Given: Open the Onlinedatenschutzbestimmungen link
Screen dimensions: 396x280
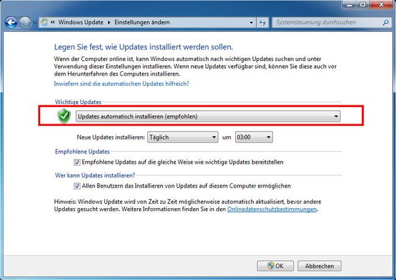Looking at the screenshot, I should click(272, 209).
